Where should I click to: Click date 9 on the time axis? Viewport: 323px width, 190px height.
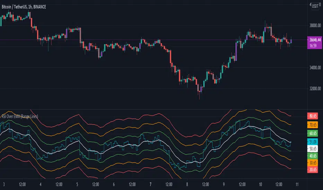(x=224, y=184)
